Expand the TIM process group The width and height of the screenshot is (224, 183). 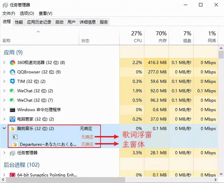click(4, 81)
